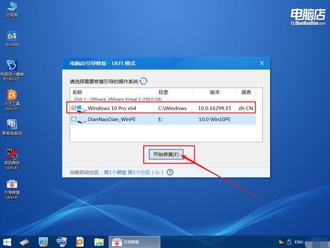Open the 联系电脑店 desktop icon
Screen dimensions: 330x248
coord(12,127)
